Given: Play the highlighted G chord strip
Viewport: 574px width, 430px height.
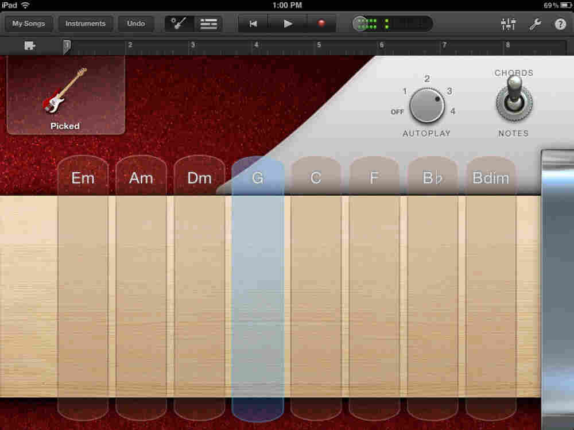Looking at the screenshot, I should [x=258, y=288].
